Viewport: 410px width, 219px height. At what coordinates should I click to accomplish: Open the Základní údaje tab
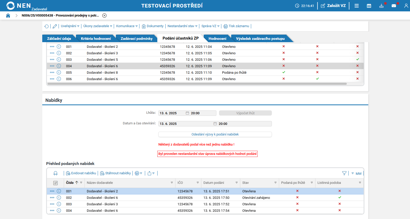tap(59, 39)
